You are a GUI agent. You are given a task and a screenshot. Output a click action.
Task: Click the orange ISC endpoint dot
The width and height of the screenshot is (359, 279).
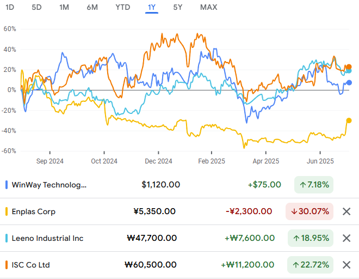click(349, 67)
